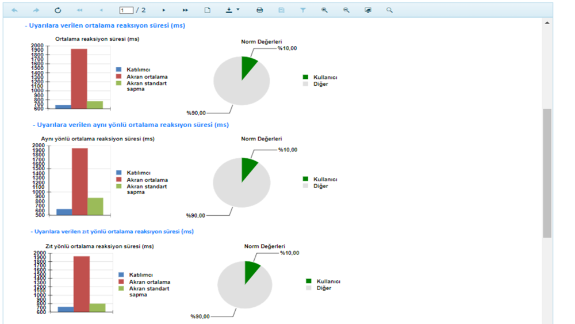Click the blue Katılımcı legend swatch in the first chart
Screen dimensions: 575x324
(x=118, y=70)
